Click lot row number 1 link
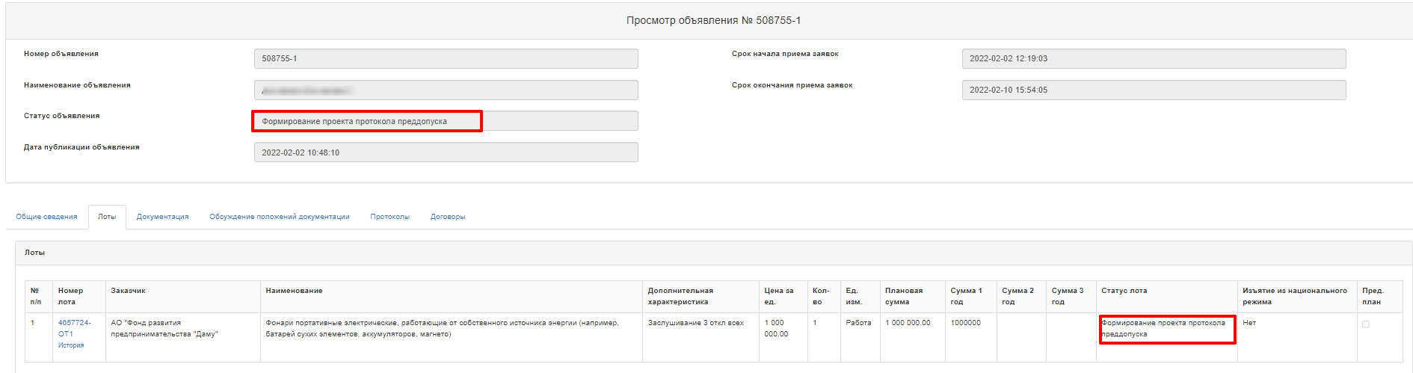The image size is (1413, 373). [x=33, y=323]
